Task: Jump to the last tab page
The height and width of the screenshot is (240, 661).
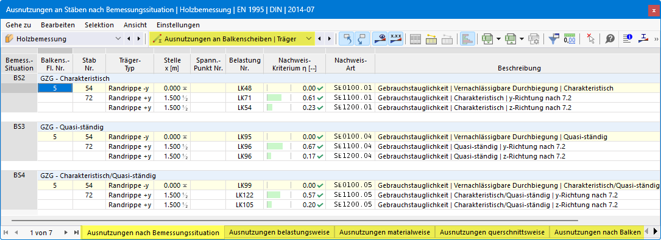Action: point(76,233)
